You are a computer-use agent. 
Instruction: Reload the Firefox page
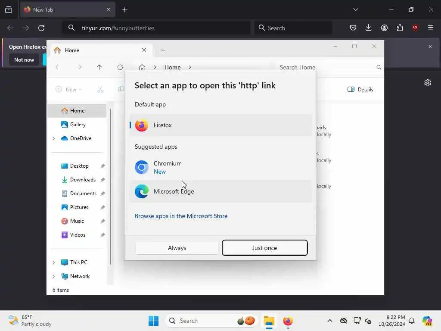pos(41,28)
